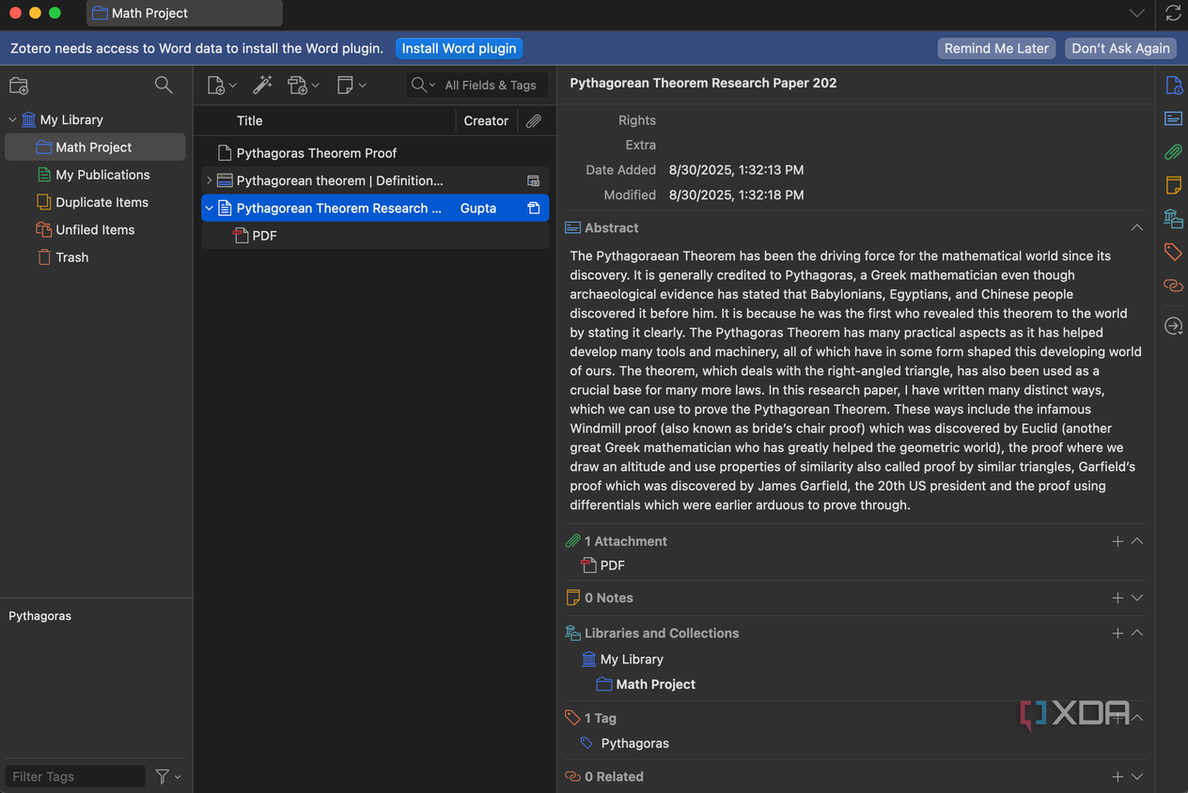Click Remind Me Later button
Image resolution: width=1188 pixels, height=793 pixels.
(x=996, y=48)
